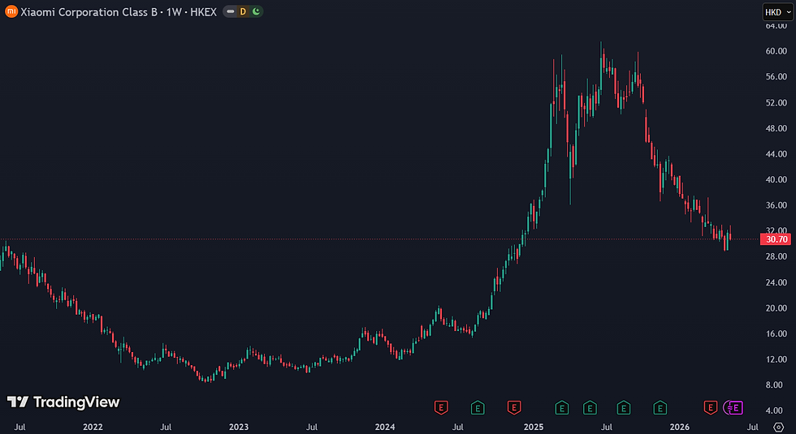Select the green earnings marker after Jul 2024
796x434 pixels.
click(478, 407)
